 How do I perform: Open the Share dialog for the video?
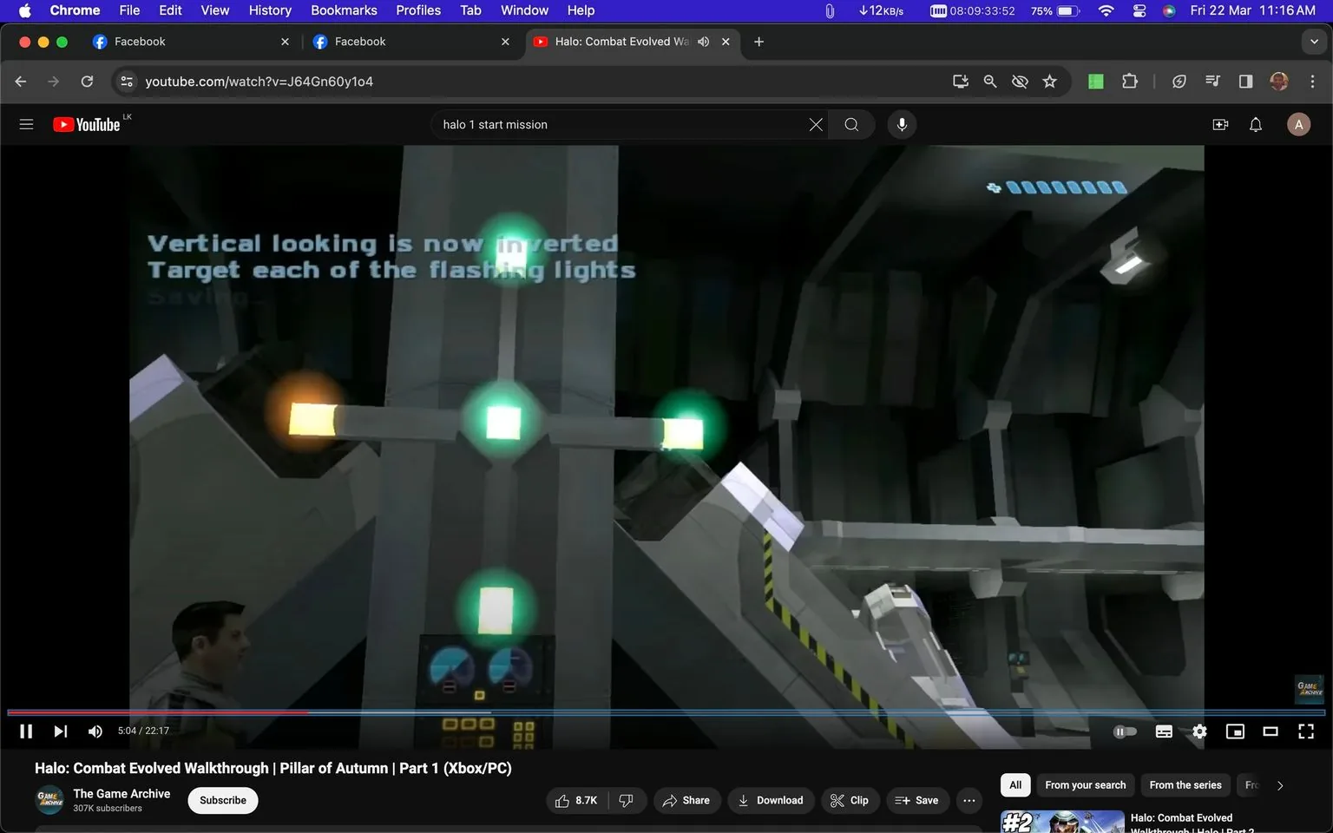point(686,800)
